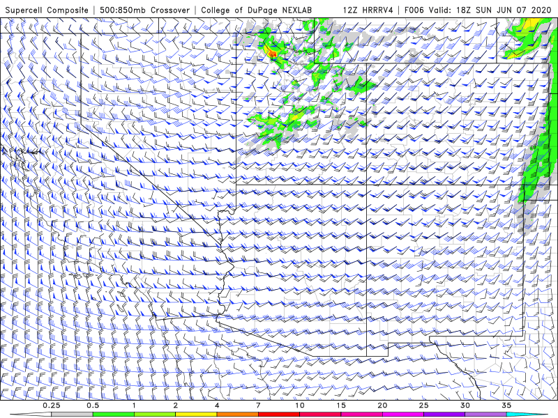Select the lime green 1–2 legend swatch
The image size is (558, 418).
click(x=155, y=415)
